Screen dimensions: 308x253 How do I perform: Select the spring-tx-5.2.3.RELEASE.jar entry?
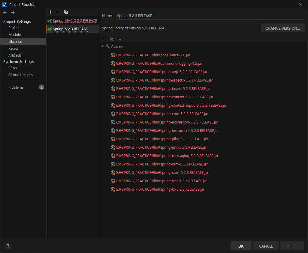click(160, 189)
